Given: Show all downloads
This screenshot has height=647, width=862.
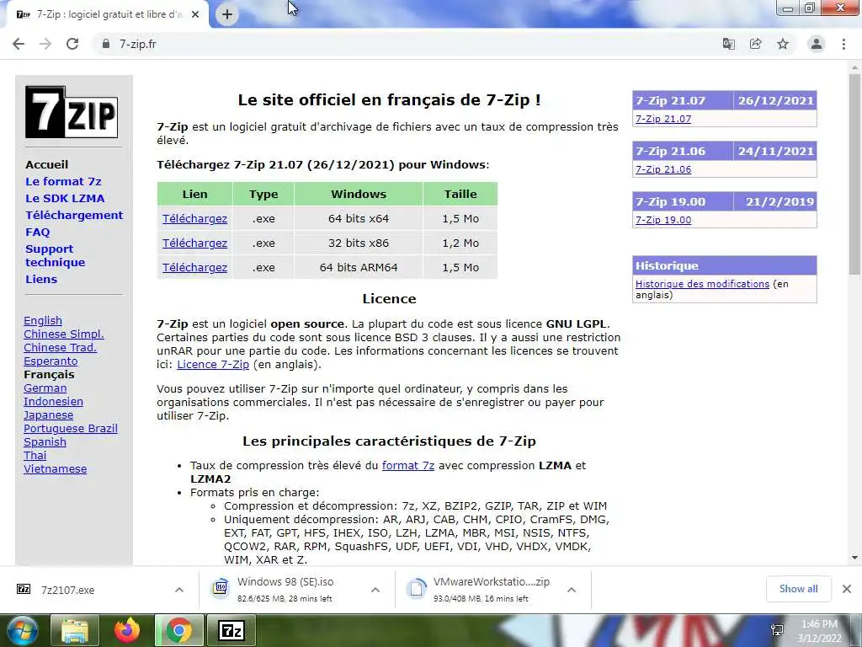Looking at the screenshot, I should click(798, 589).
